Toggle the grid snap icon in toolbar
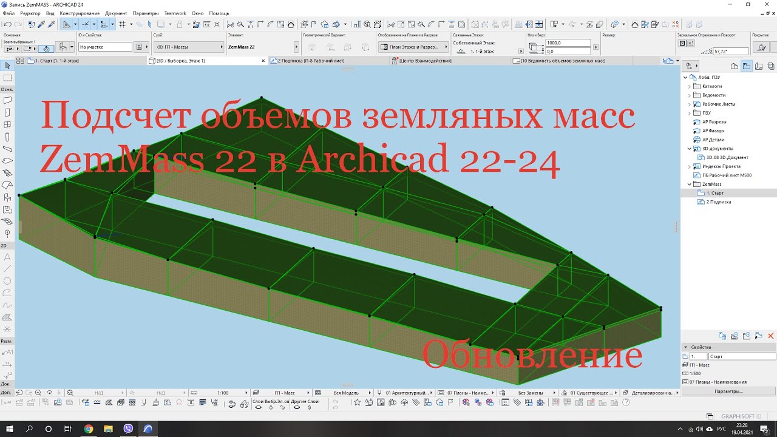777x437 pixels. [122, 24]
